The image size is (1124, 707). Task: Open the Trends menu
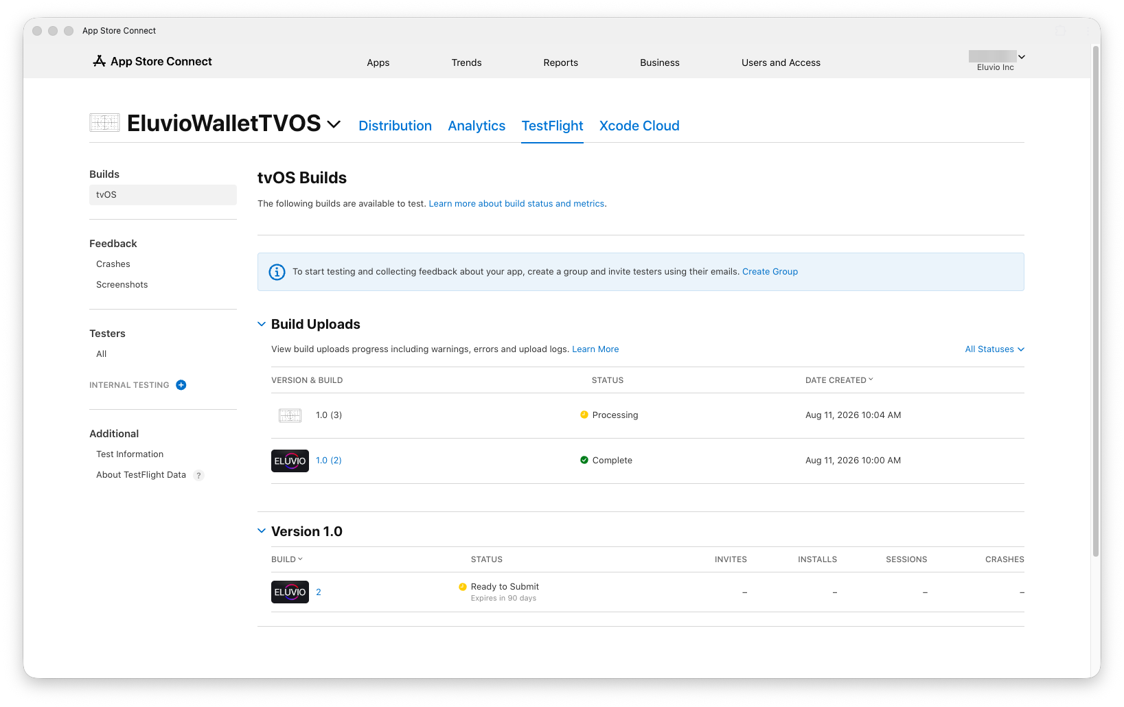tap(467, 62)
